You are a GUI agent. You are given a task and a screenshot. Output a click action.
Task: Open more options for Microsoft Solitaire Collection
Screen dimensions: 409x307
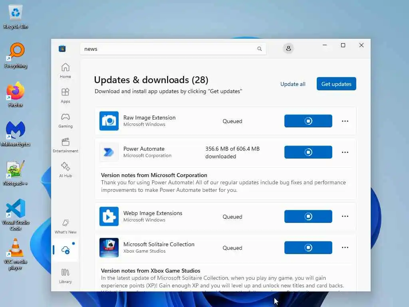point(345,247)
